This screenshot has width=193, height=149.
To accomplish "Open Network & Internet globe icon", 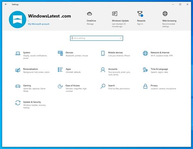I will point(145,53).
